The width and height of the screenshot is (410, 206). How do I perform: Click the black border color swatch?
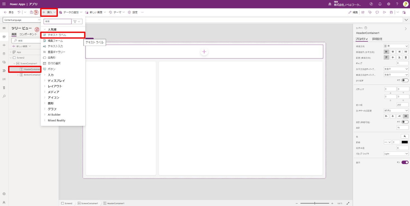coord(405,142)
